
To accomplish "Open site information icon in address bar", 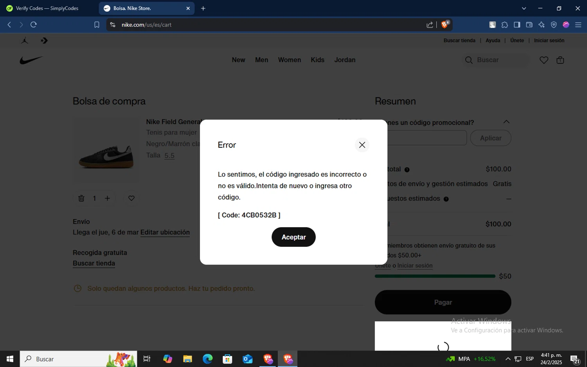I will point(113,25).
